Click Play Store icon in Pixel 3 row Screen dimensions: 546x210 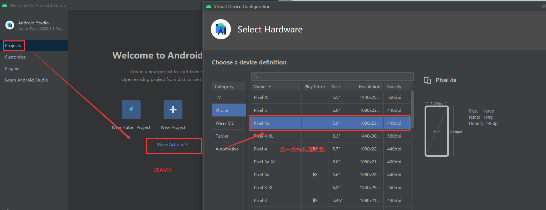pos(315,200)
